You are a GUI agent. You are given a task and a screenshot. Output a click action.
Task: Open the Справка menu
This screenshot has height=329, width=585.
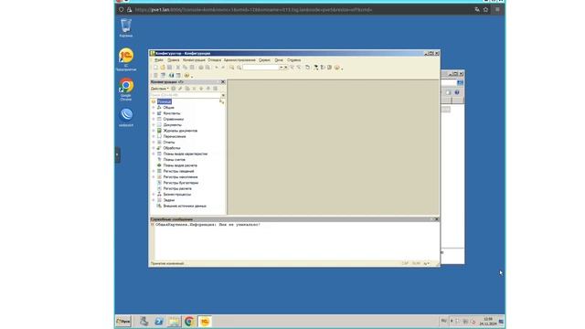(x=294, y=60)
